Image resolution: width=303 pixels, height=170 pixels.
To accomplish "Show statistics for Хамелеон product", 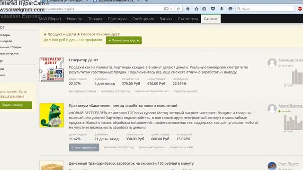I will tap(119, 147).
